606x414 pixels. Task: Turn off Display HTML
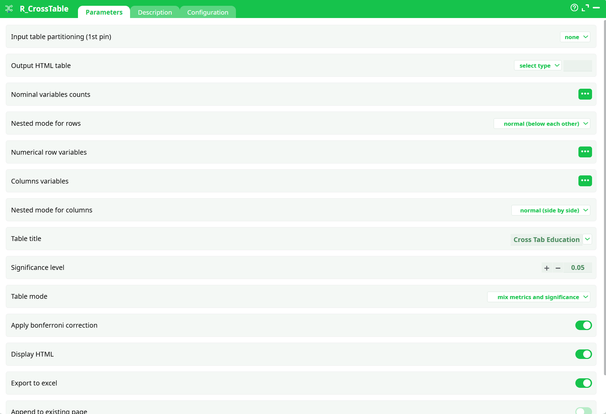[x=584, y=354]
